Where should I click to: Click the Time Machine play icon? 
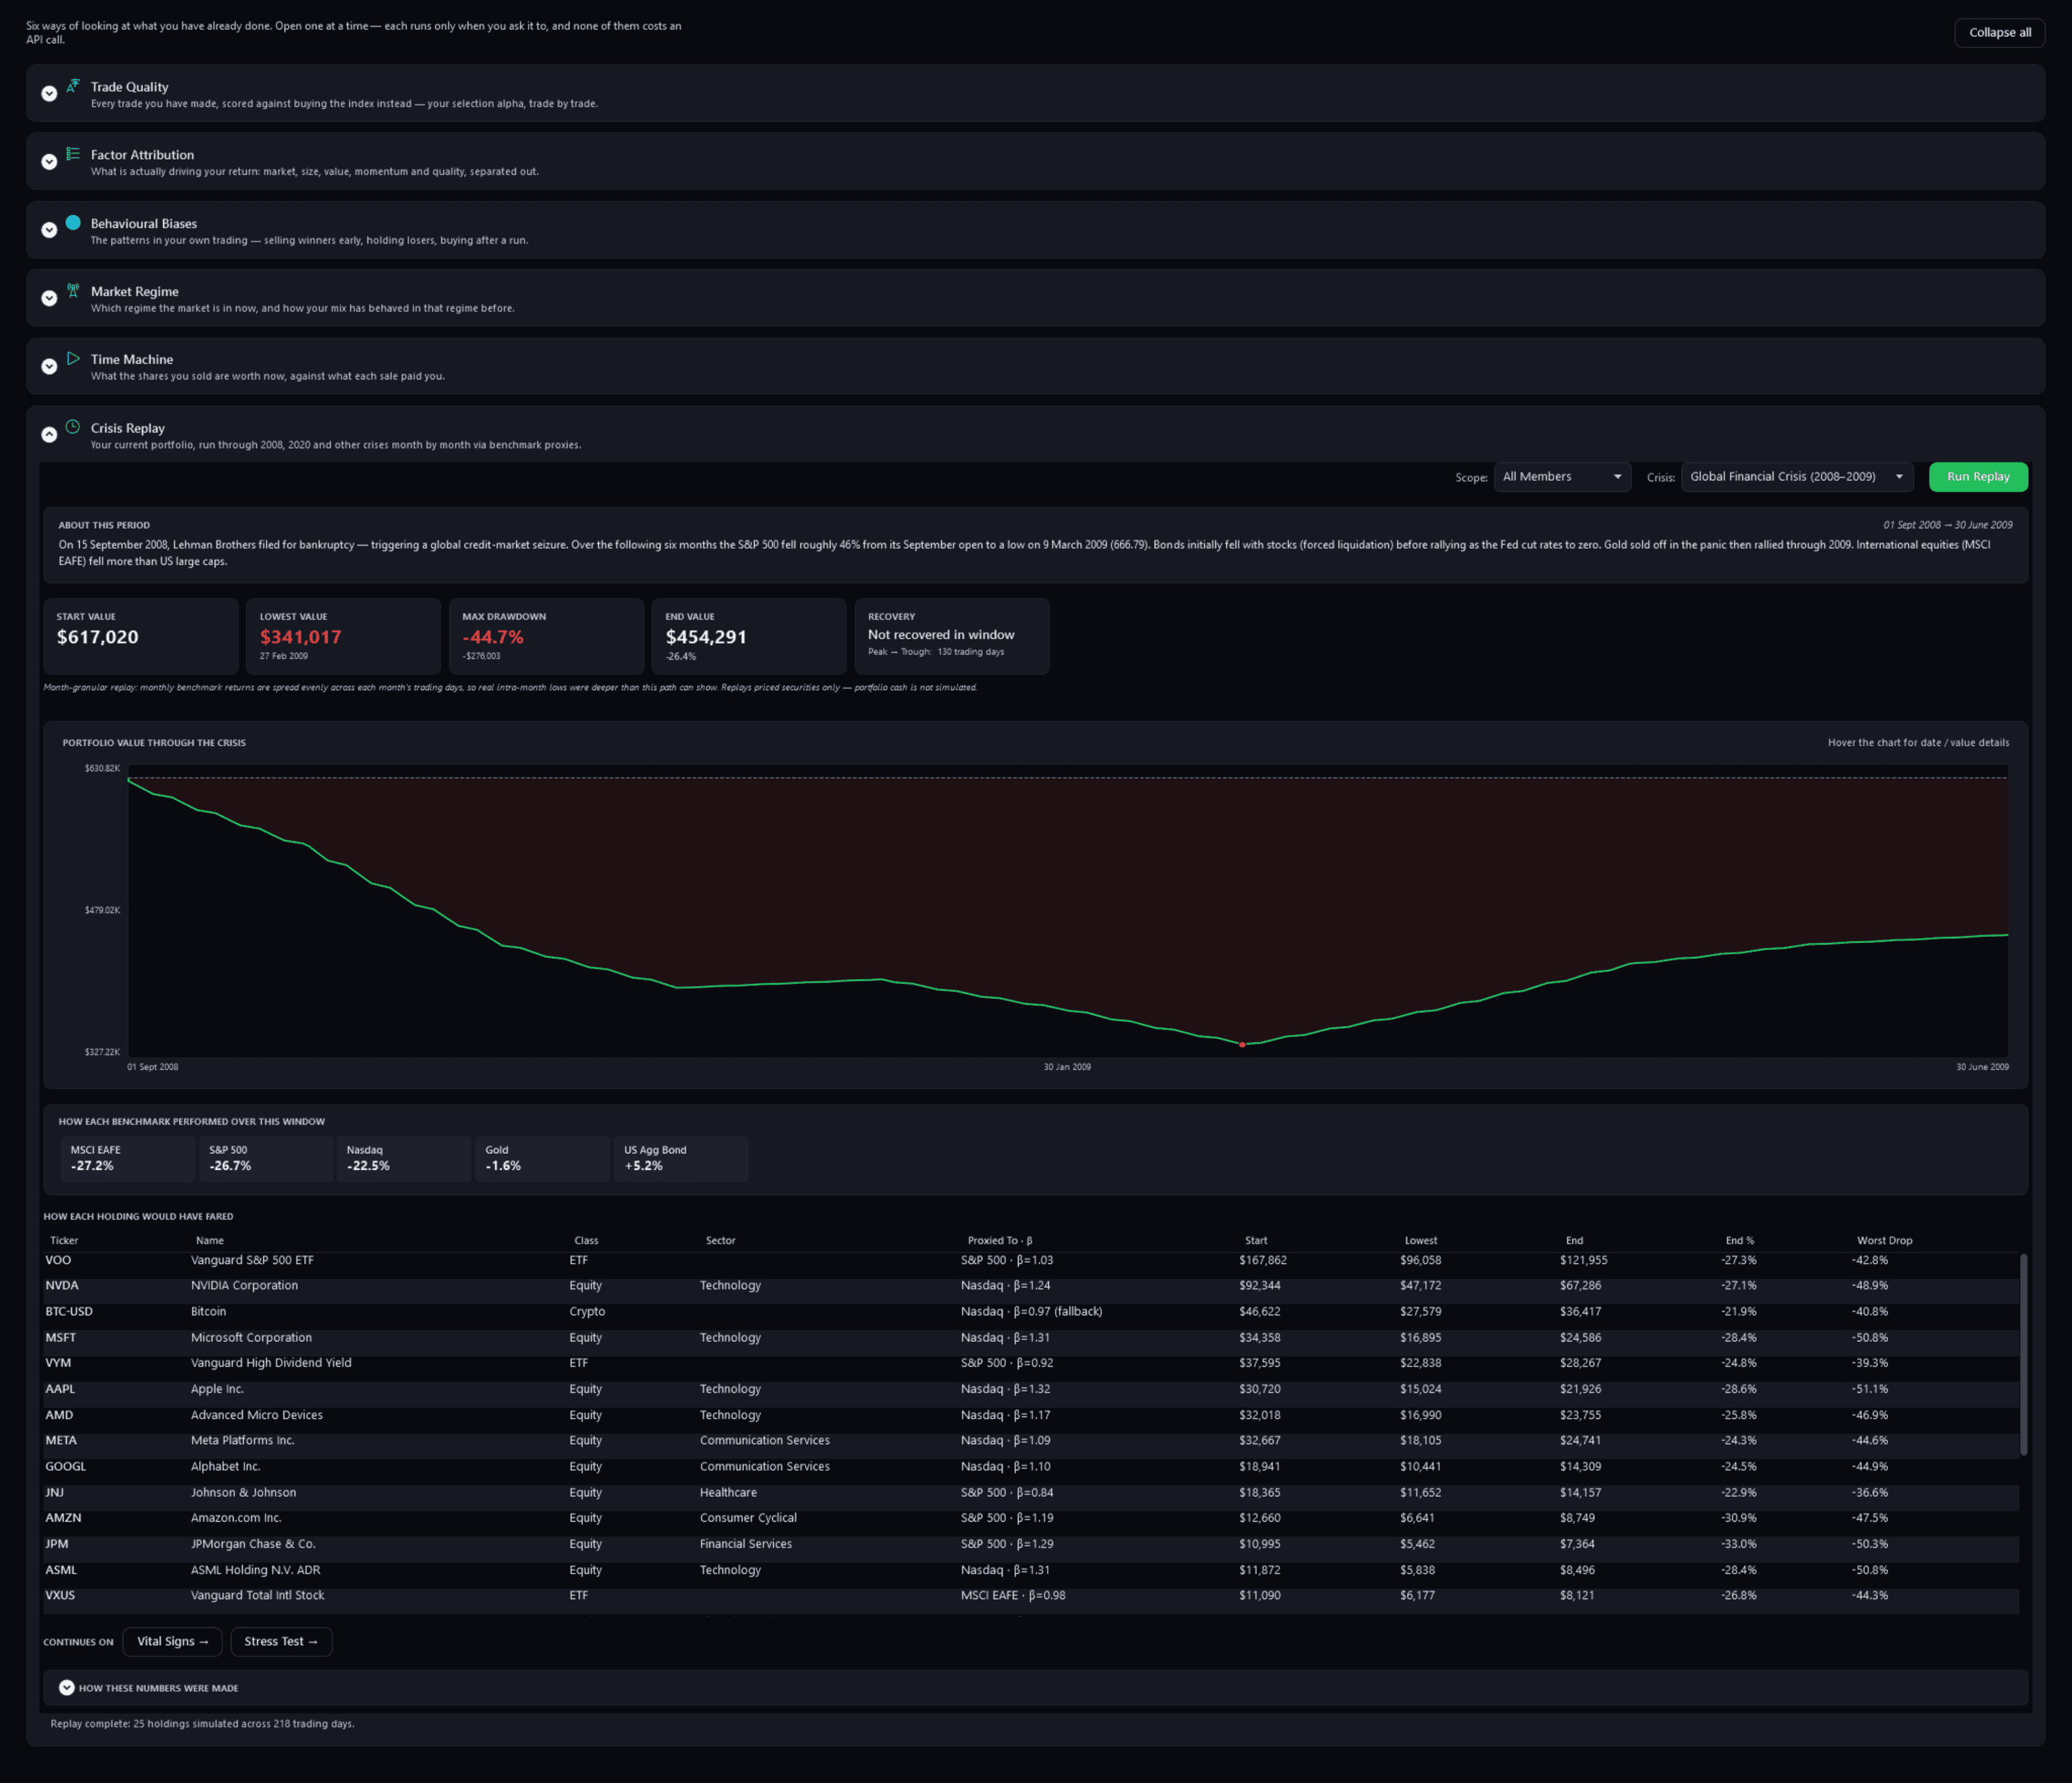point(73,359)
